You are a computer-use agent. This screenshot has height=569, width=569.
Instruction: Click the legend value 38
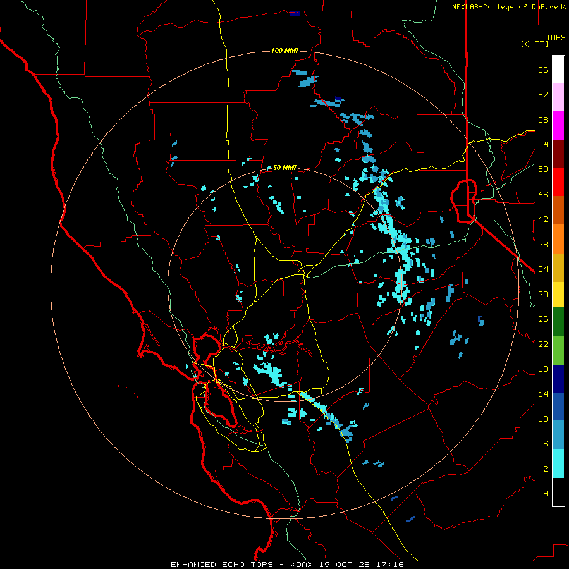(543, 244)
